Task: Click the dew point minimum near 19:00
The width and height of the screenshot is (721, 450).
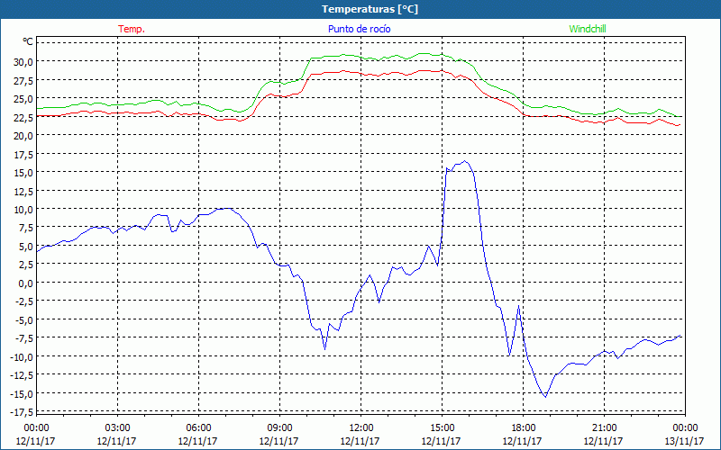Action: coord(545,397)
